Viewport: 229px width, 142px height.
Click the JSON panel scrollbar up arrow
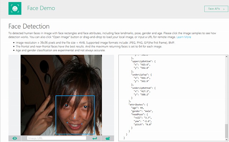[x=226, y=57]
